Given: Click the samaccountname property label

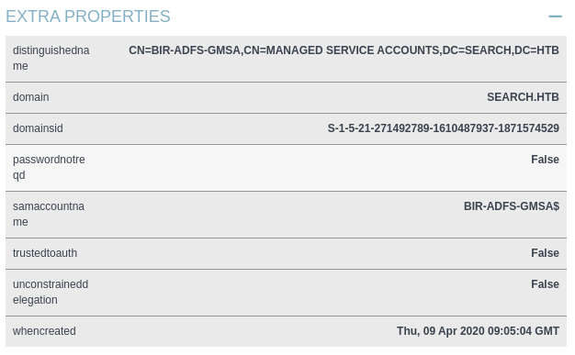Looking at the screenshot, I should (49, 214).
